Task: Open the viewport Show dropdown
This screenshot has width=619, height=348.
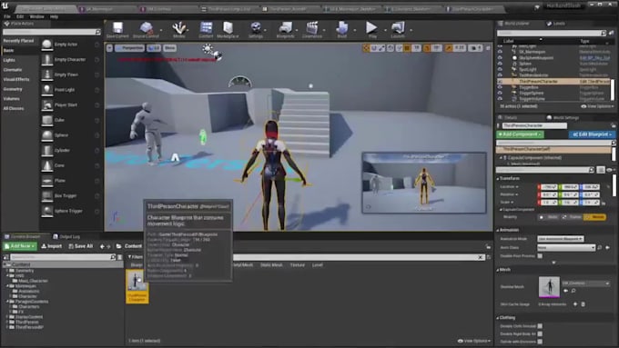Action: [x=169, y=48]
